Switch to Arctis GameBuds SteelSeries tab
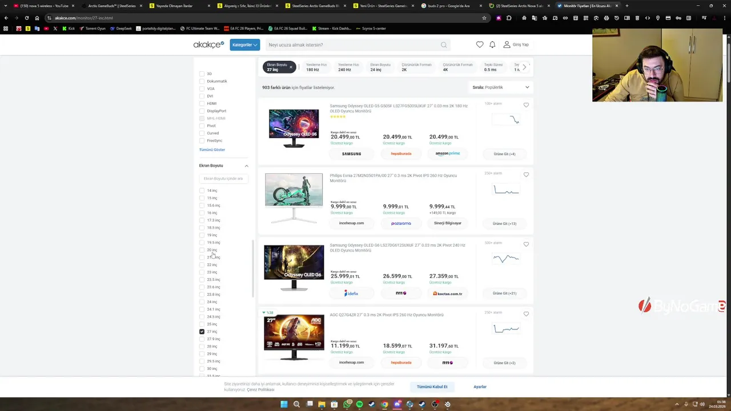The height and width of the screenshot is (411, 731). point(113,6)
